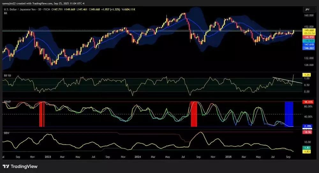The image size is (319, 173).
Task: Click the TradingView logo icon
Action: [6, 166]
